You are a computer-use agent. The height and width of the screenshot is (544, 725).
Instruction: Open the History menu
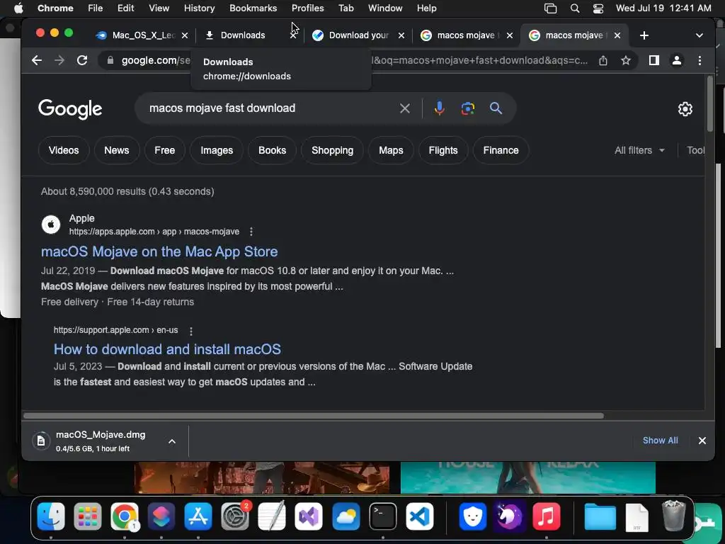[x=199, y=8]
